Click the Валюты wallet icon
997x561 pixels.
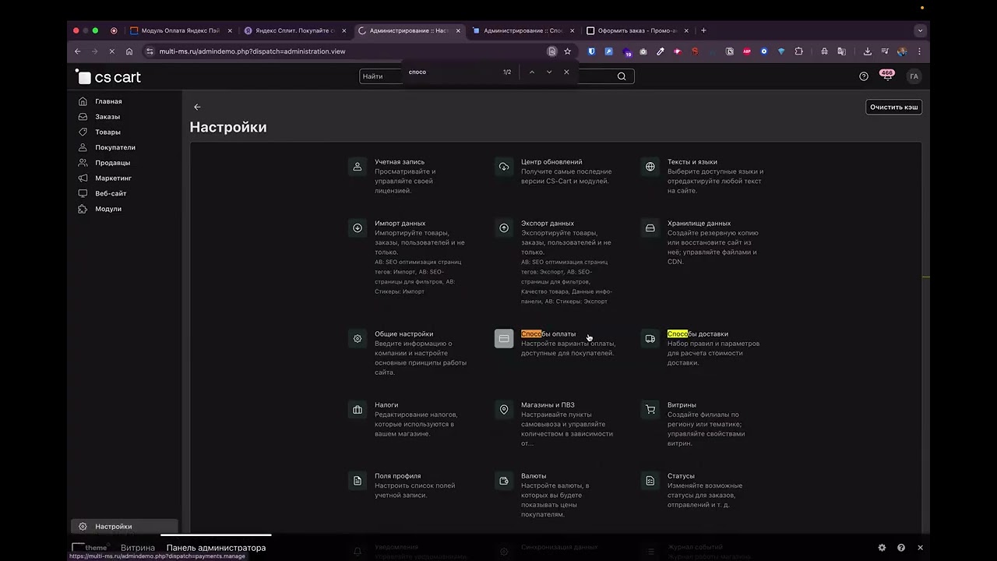(x=504, y=481)
